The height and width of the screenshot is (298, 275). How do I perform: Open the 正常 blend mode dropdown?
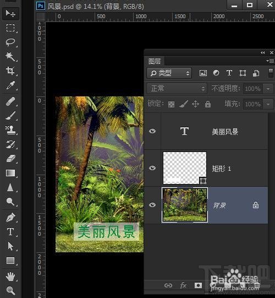coord(177,89)
